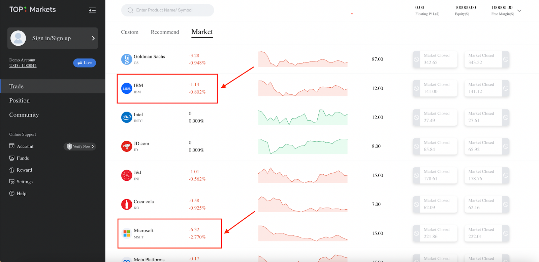Open the Reward link
The image size is (539, 262).
(x=24, y=170)
